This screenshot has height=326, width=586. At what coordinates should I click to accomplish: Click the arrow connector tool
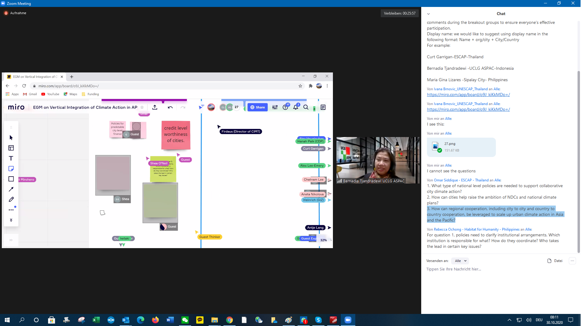(x=11, y=189)
